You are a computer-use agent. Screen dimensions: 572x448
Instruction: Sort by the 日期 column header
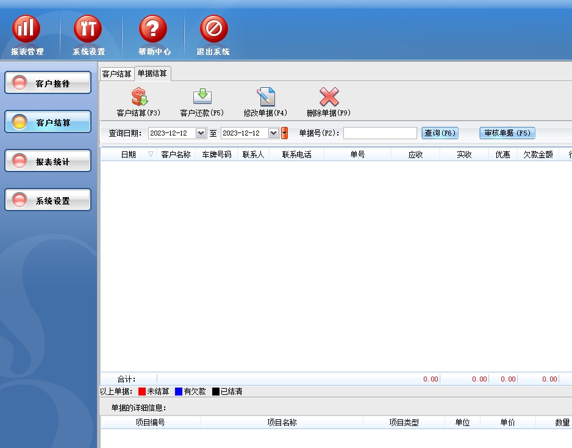128,155
